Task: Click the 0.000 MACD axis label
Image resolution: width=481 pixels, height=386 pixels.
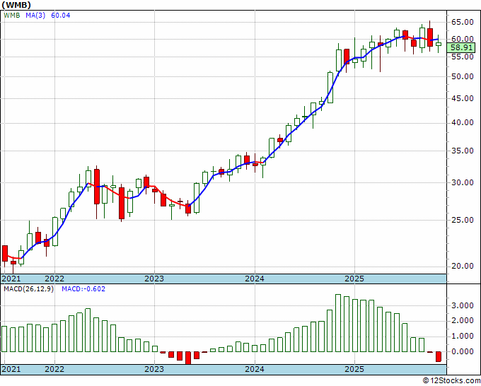Action: 463,351
